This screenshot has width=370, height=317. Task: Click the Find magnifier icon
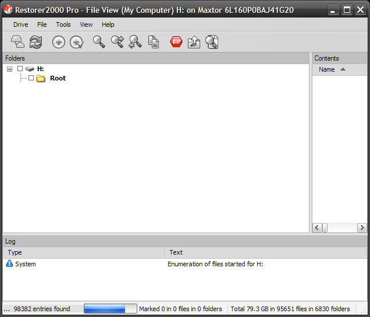99,42
